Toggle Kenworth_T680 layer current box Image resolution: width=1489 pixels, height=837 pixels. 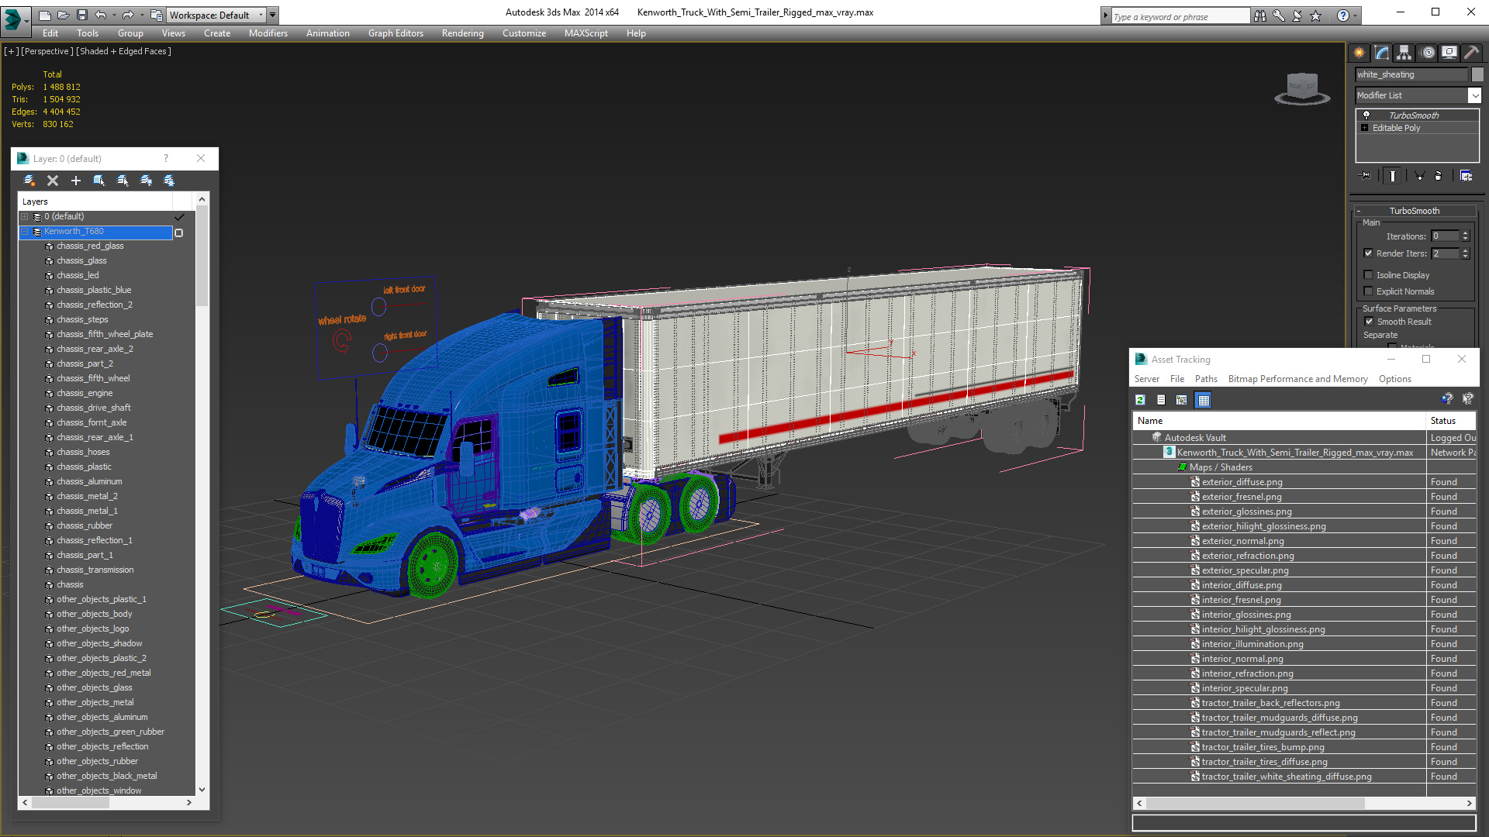[179, 232]
